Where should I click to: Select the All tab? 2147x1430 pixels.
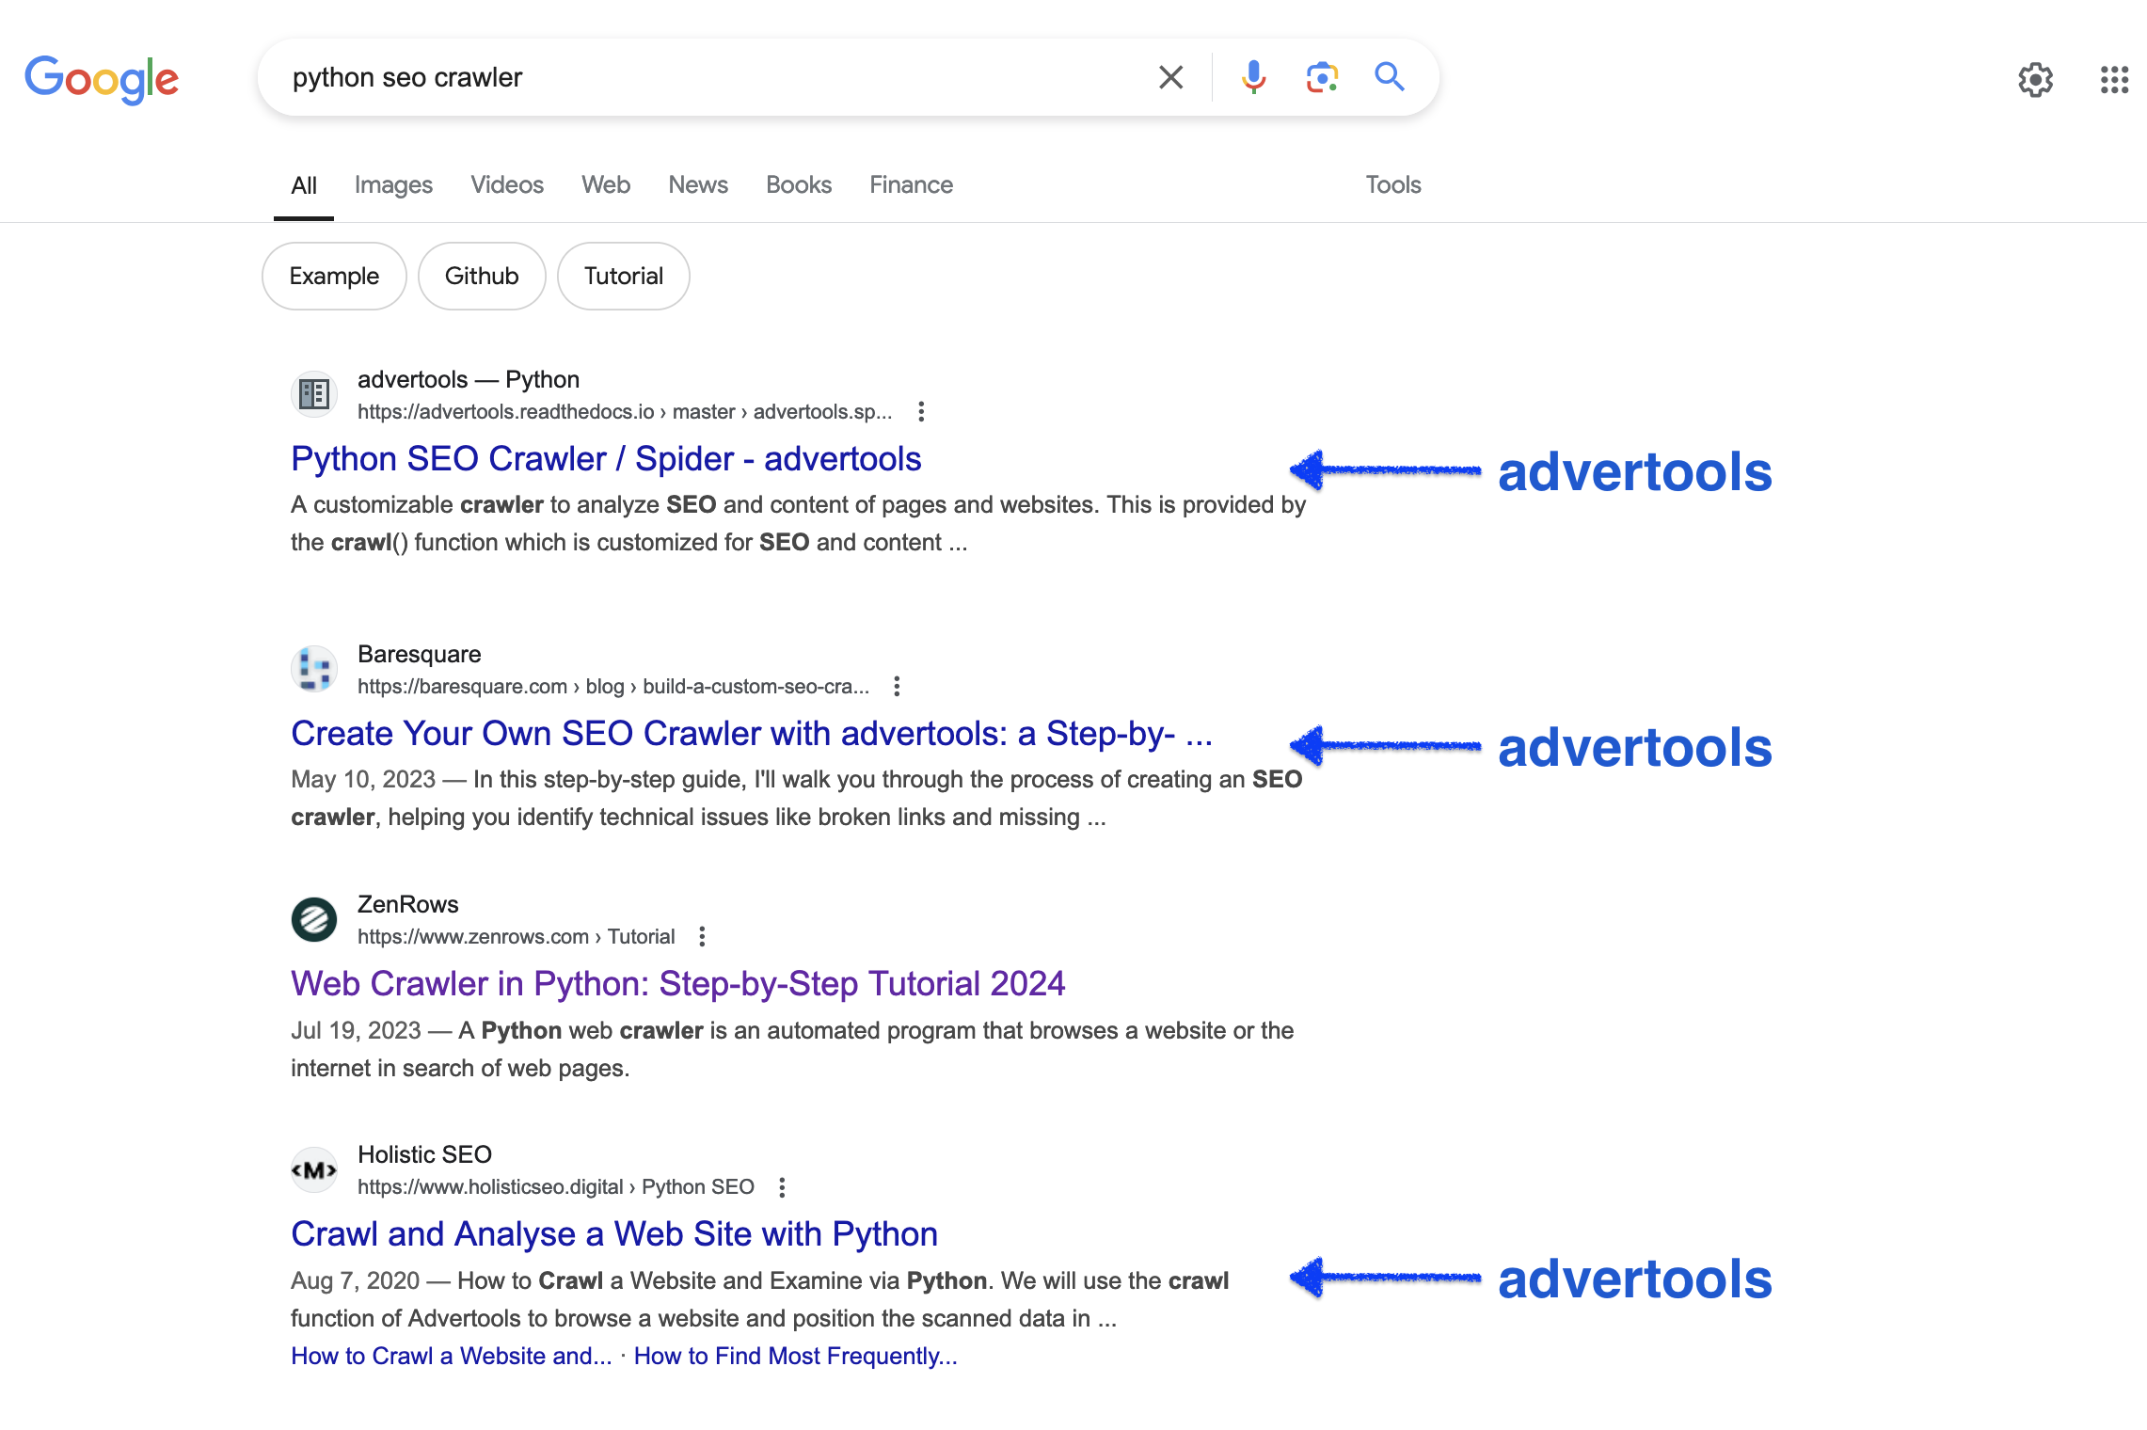(x=304, y=185)
